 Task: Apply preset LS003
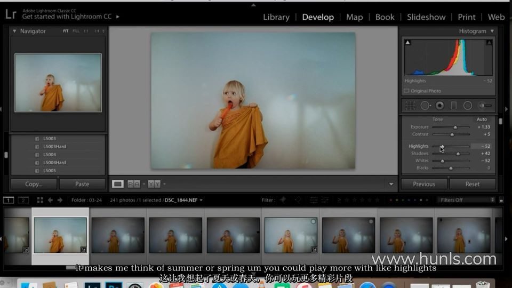[49, 139]
